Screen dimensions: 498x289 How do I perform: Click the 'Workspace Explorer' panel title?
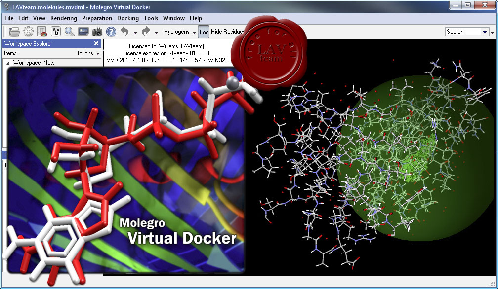pyautogui.click(x=28, y=44)
